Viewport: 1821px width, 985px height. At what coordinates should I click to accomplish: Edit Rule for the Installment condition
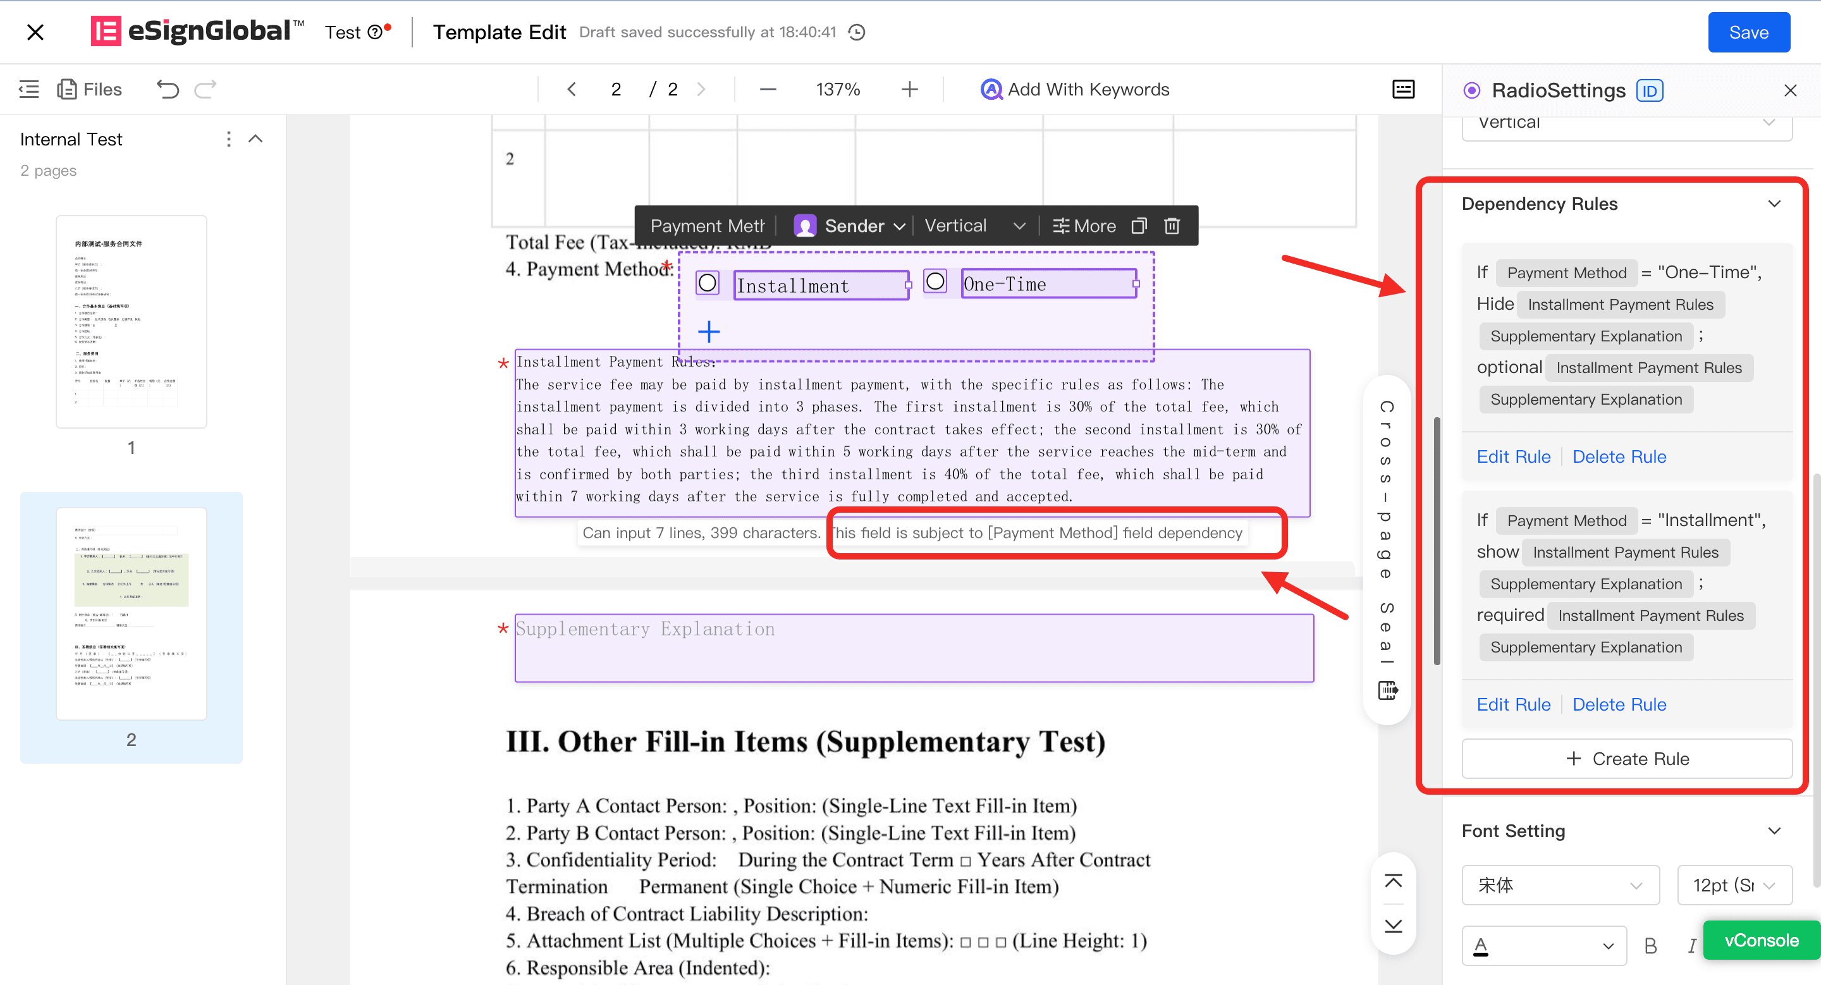[x=1514, y=704]
